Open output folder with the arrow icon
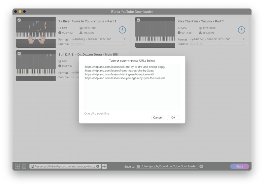264x187 pixels. pos(201,166)
